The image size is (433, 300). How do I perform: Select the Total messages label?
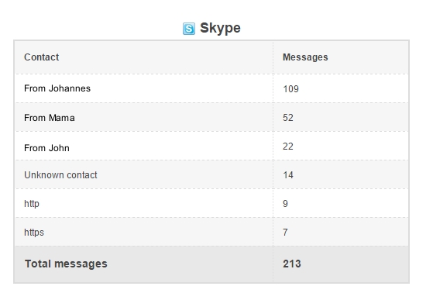pos(66,264)
